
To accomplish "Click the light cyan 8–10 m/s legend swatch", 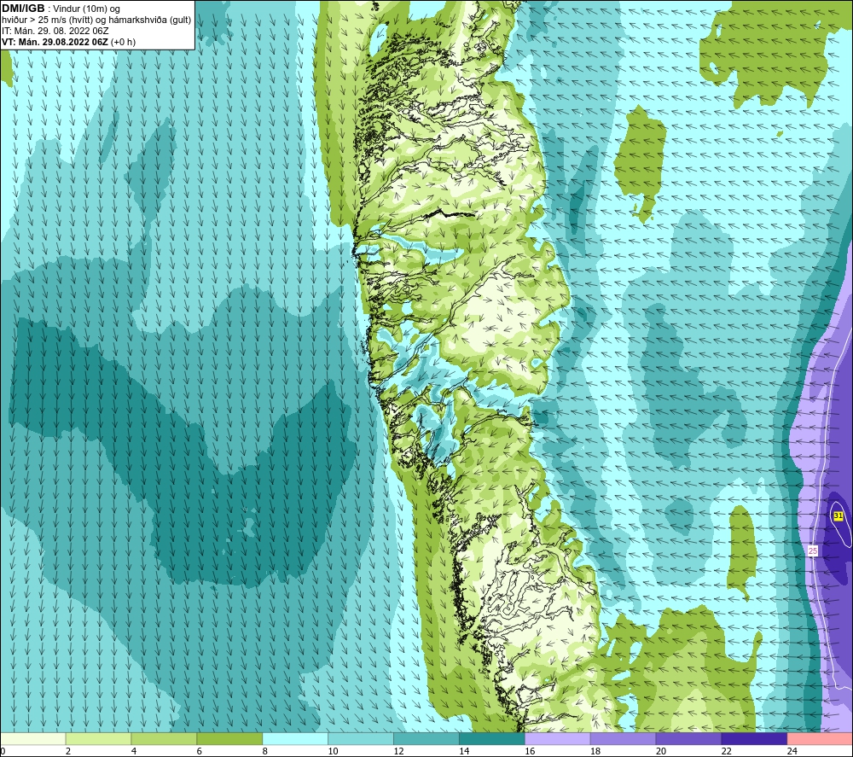I will (x=295, y=738).
